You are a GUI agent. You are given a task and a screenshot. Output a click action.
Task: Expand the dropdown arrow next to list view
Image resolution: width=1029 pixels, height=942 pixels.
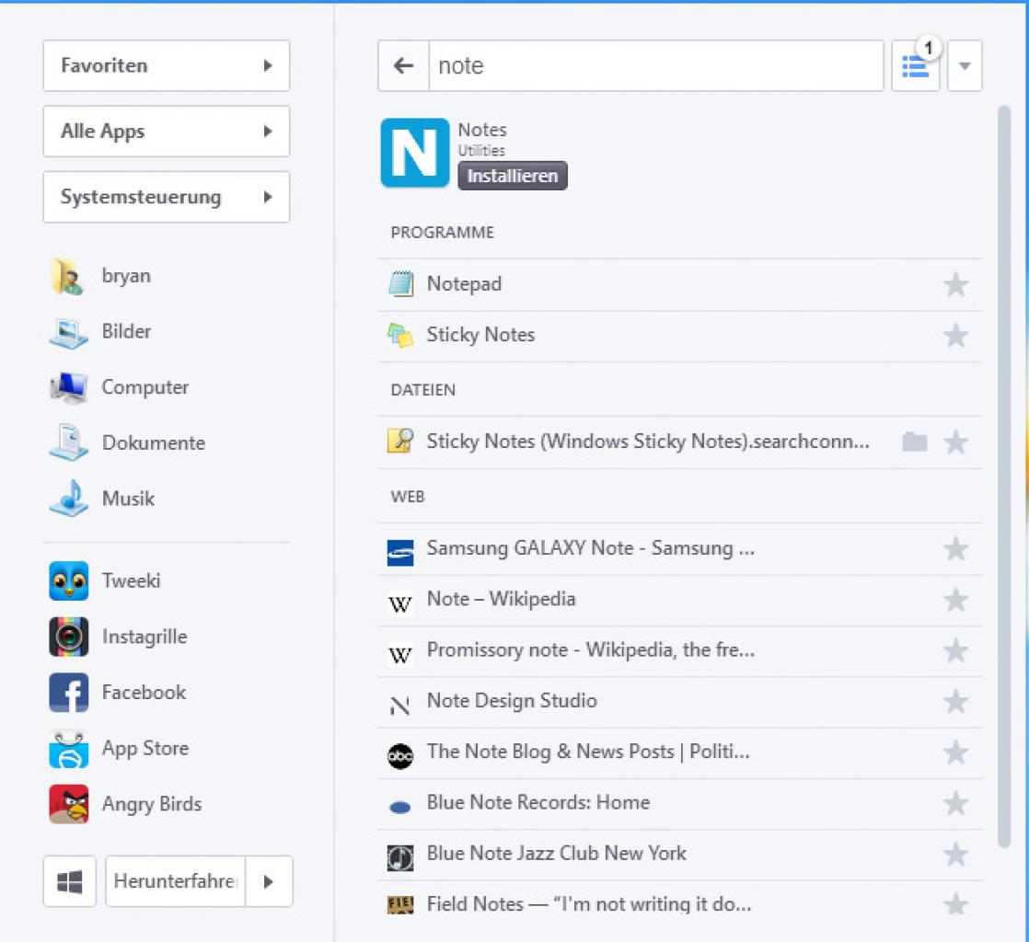[x=965, y=65]
